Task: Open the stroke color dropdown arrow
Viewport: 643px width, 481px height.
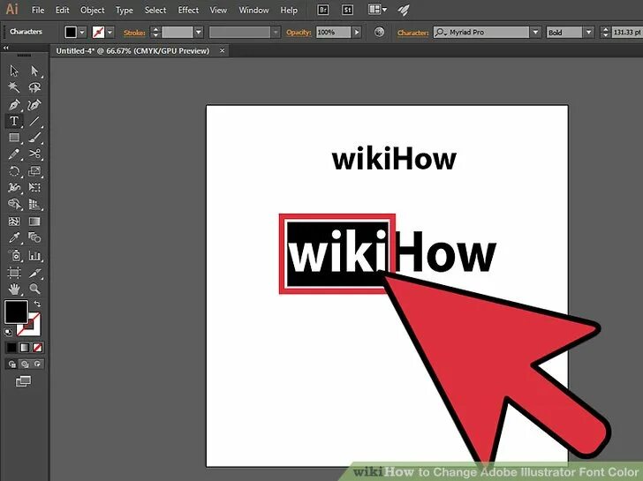Action: [x=110, y=32]
